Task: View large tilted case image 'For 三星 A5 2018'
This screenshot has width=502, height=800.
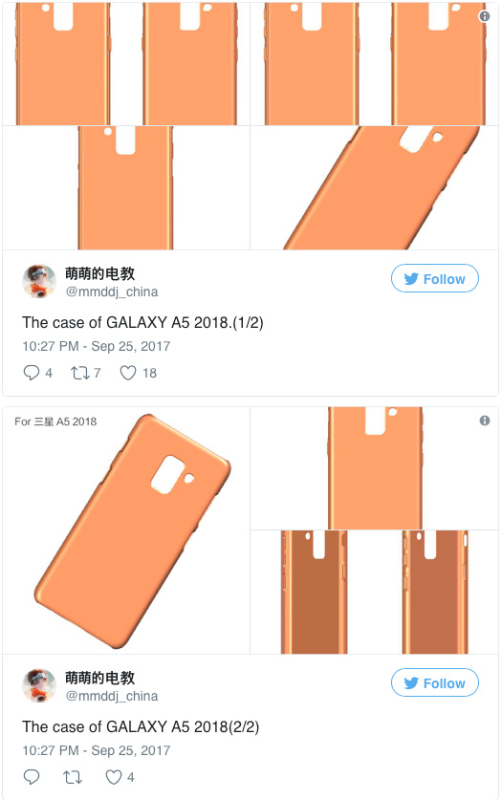Action: click(x=126, y=530)
